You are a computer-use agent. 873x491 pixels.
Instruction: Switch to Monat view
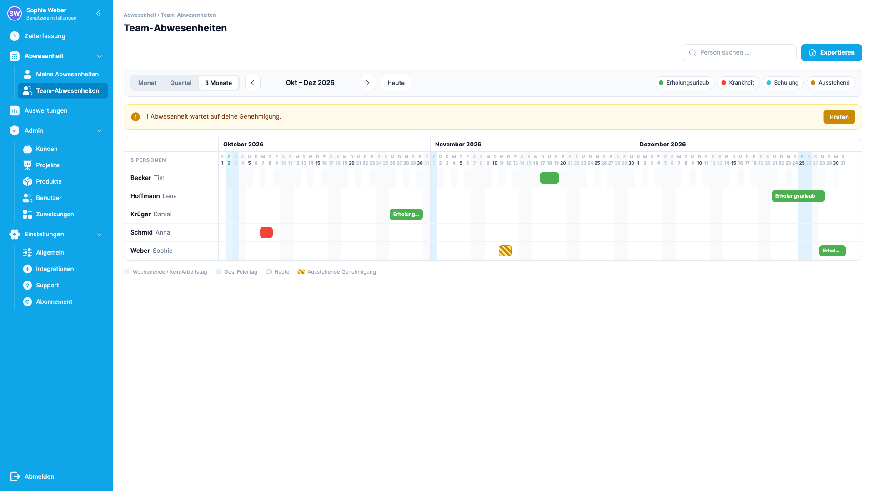[147, 83]
